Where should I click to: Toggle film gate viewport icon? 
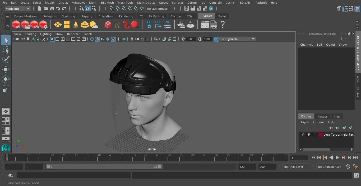(x=57, y=39)
